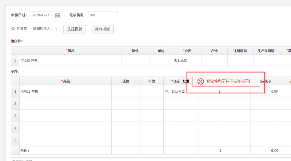
Task: Click the 选择模板 button
Action: [x=75, y=29]
